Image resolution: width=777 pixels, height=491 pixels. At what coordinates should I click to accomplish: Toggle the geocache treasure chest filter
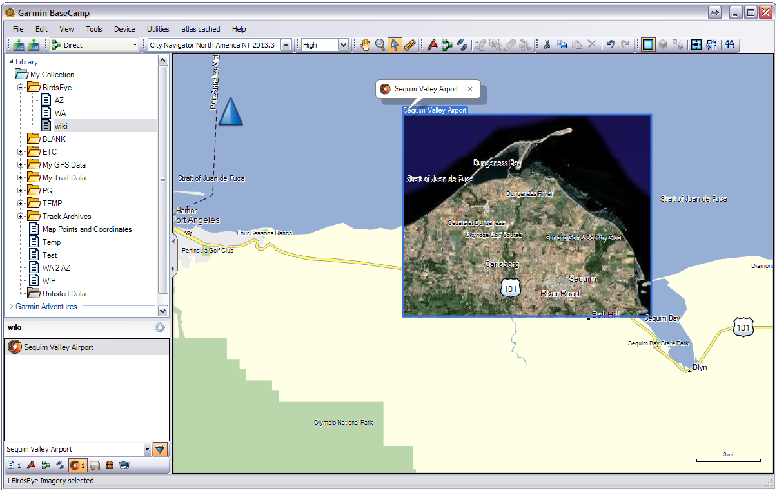[110, 465]
